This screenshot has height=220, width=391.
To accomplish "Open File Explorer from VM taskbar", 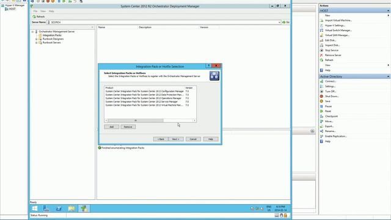I will [x=71, y=208].
